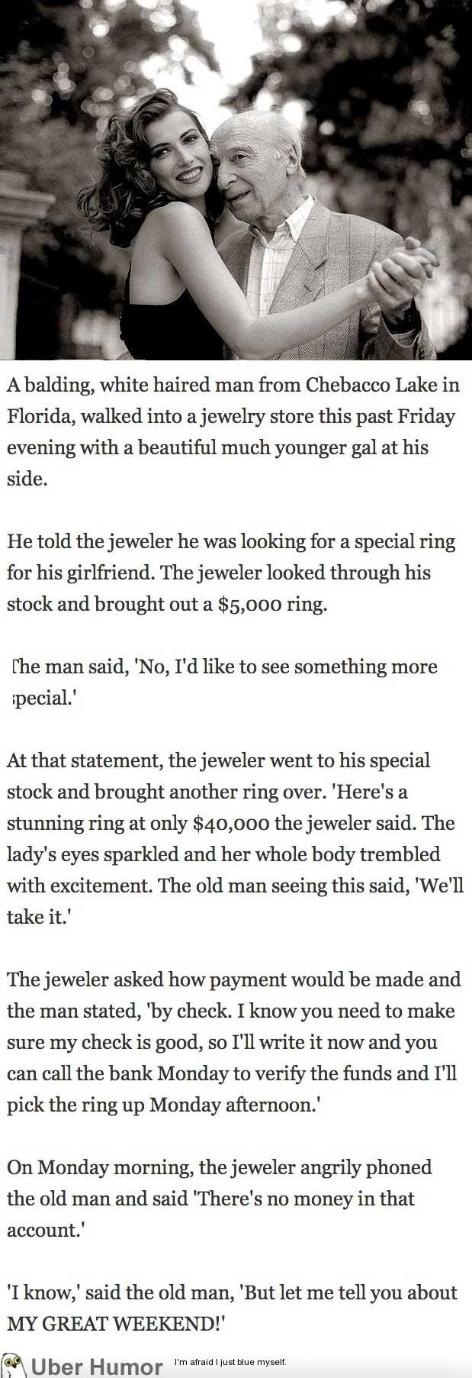Screen dimensions: 472x1378
Task: Click the Uber Humor owl logo icon
Action: click(14, 1363)
